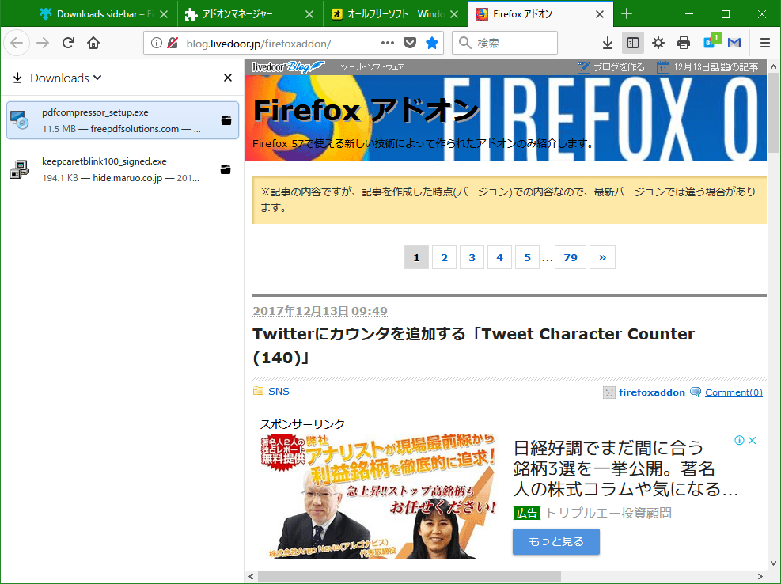Image resolution: width=781 pixels, height=584 pixels.
Task: Click the printer toolbar icon
Action: pos(684,43)
